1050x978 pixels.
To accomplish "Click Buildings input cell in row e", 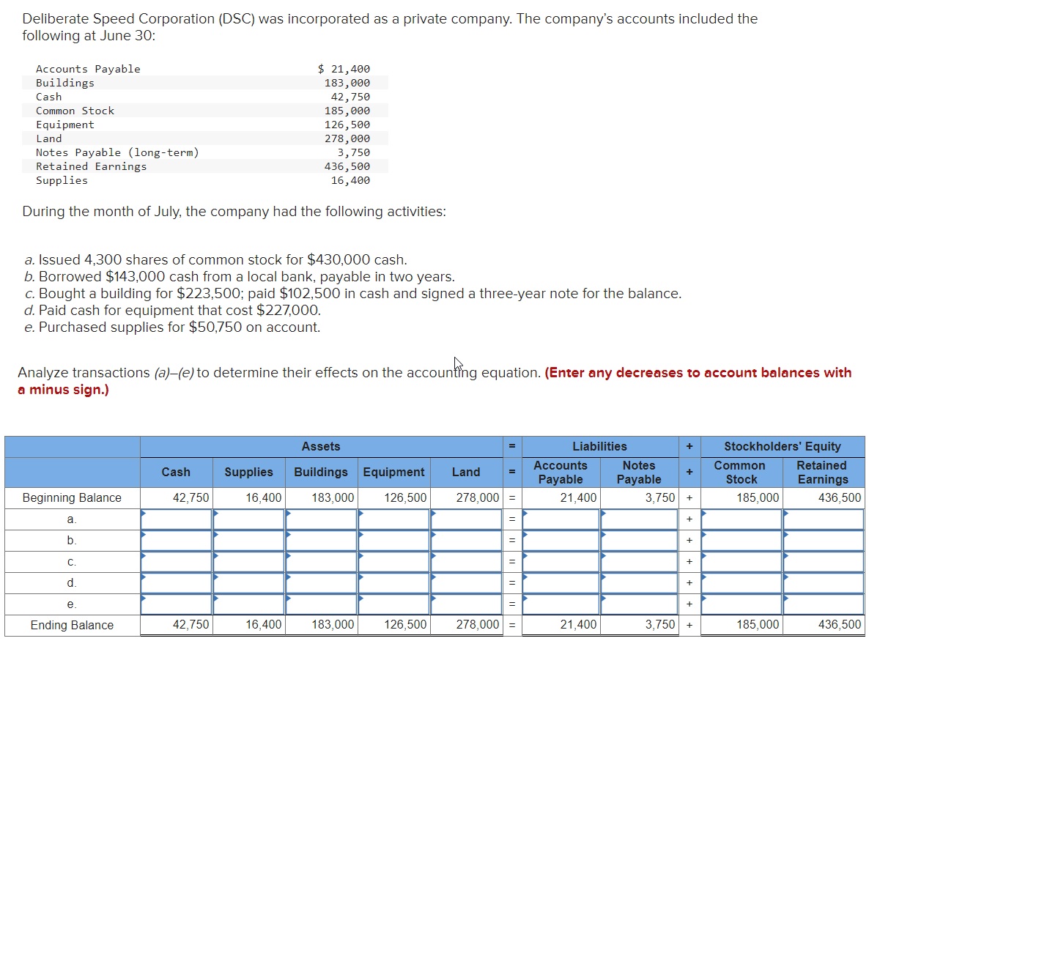I will 321,604.
